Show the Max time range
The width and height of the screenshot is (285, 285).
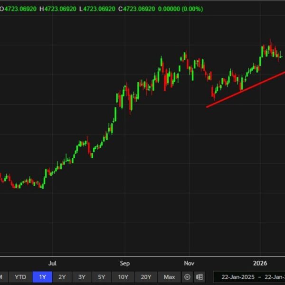(x=169, y=277)
